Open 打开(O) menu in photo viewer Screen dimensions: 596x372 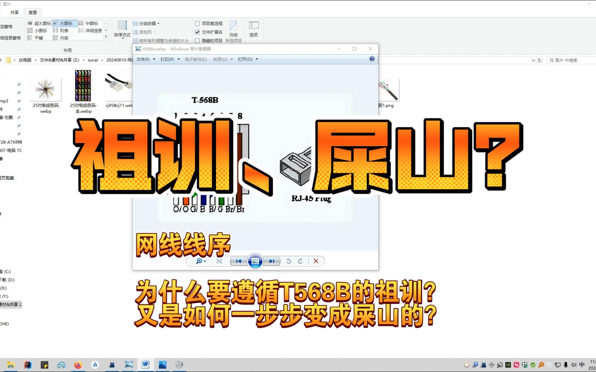pos(248,59)
